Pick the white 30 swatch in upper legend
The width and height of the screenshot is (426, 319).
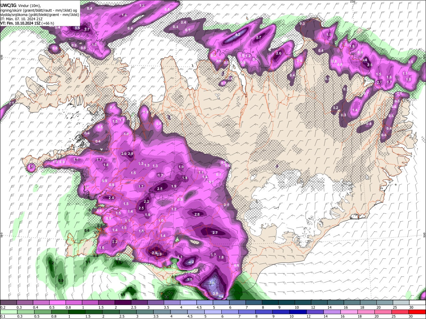417,303
